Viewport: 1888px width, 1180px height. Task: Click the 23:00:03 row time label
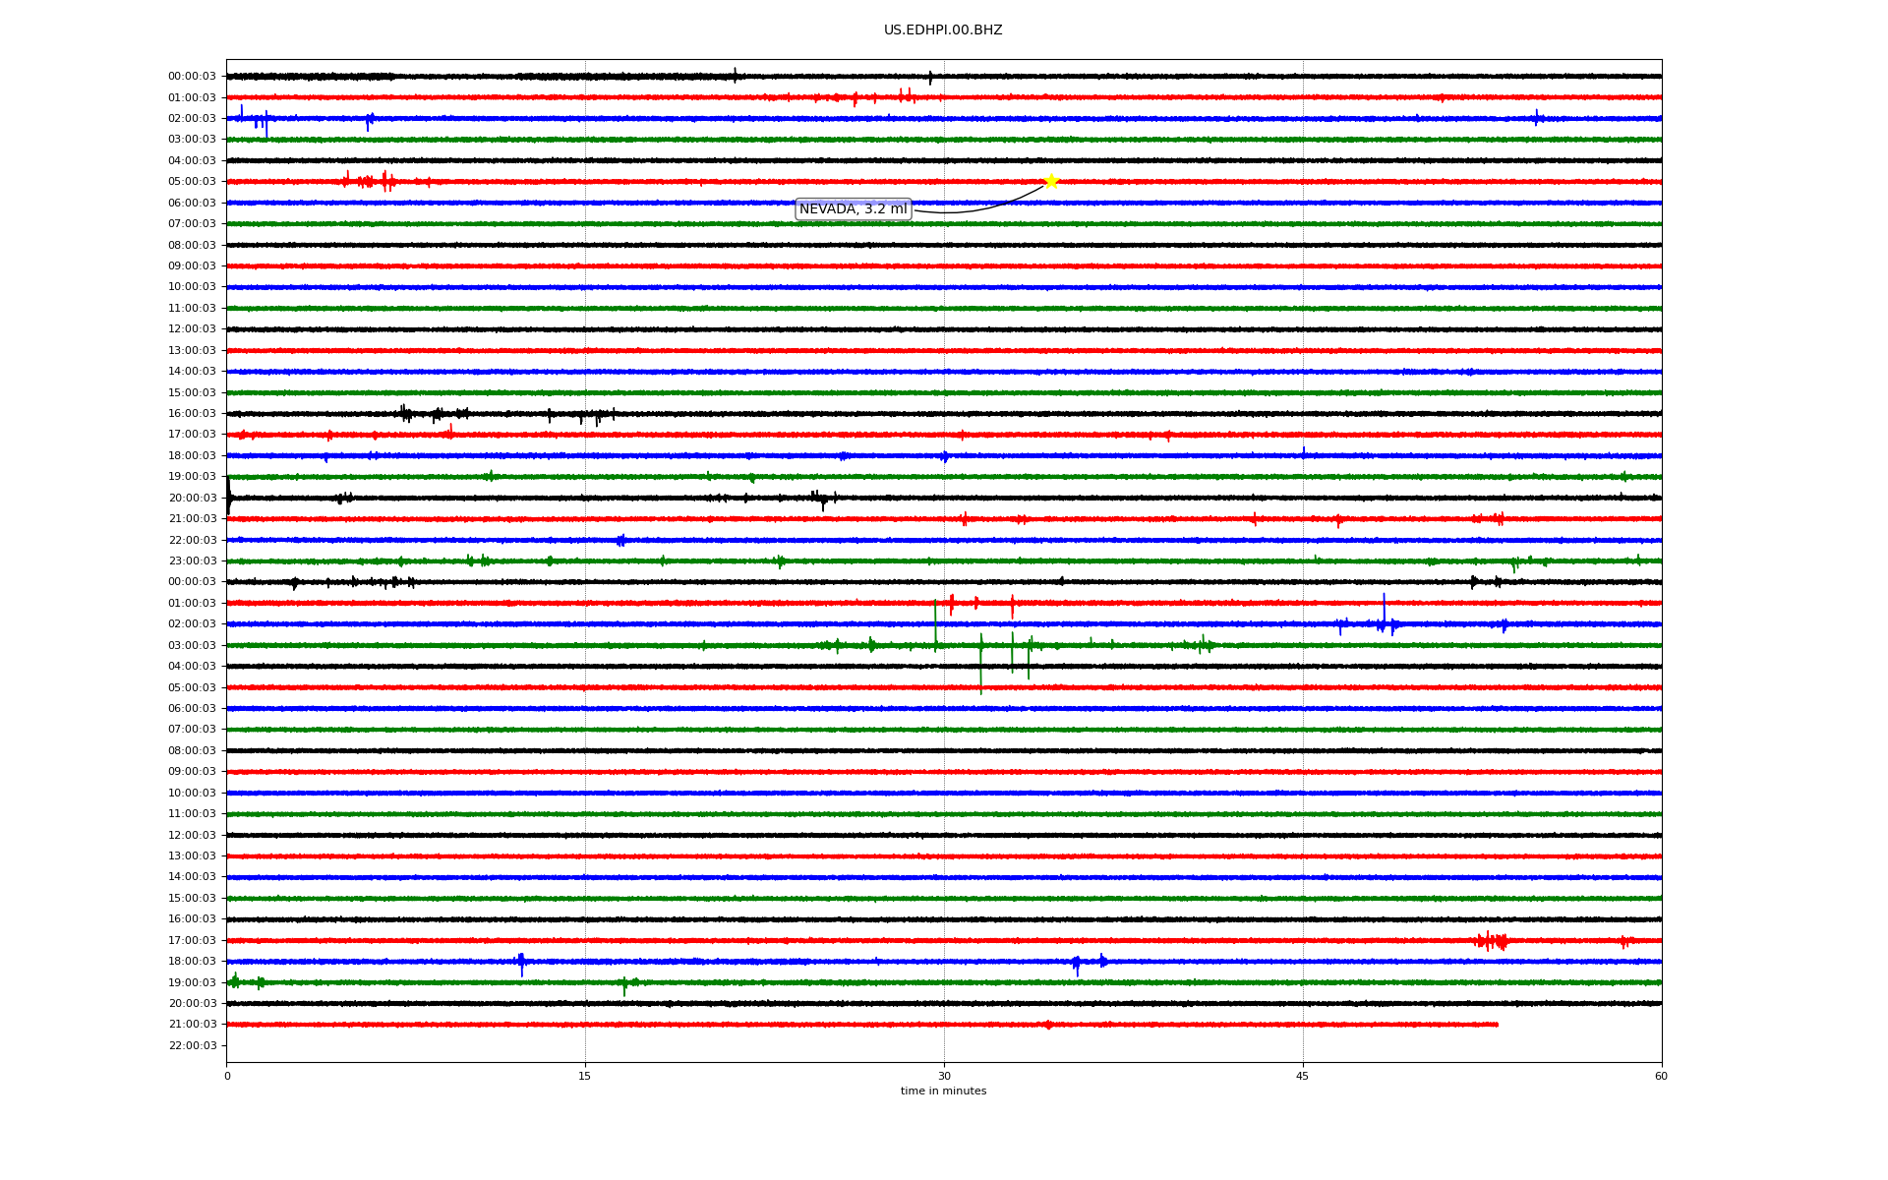pyautogui.click(x=192, y=561)
